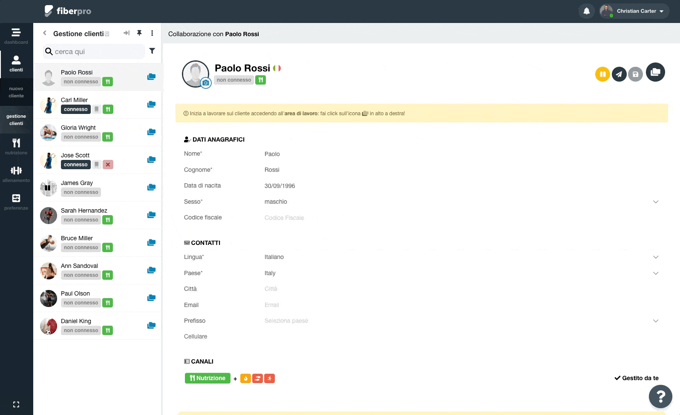680x415 pixels.
Task: Open the help question mark button
Action: tap(660, 396)
